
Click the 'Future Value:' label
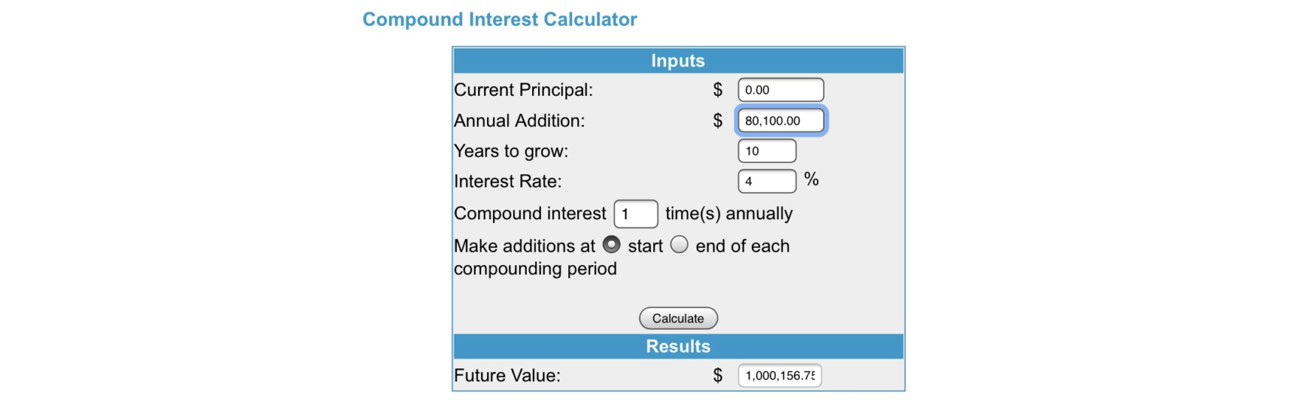(x=507, y=376)
